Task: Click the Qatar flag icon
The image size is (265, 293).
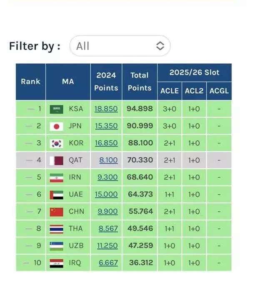Action: [56, 160]
